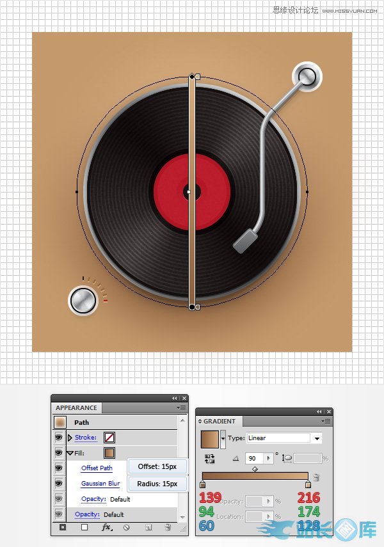Click gradient fill preview swatch in Gradient panel
The image size is (384, 547).
[x=210, y=440]
